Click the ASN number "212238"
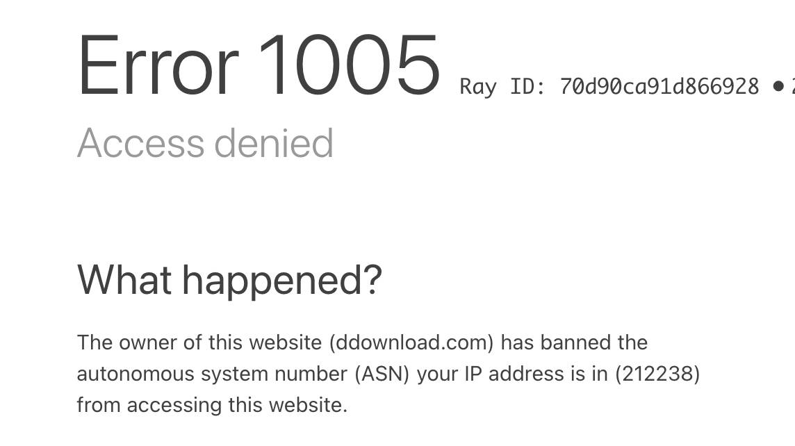 [x=657, y=374]
